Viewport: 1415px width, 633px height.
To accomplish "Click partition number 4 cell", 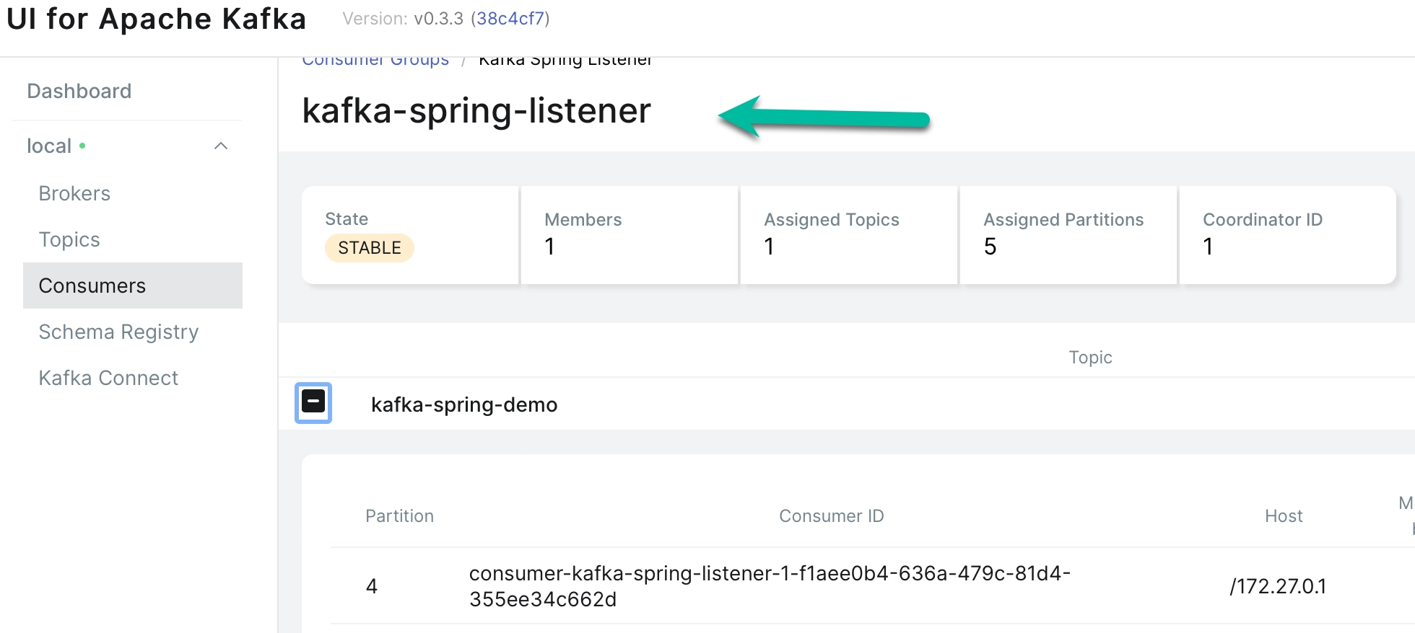I will [x=372, y=586].
